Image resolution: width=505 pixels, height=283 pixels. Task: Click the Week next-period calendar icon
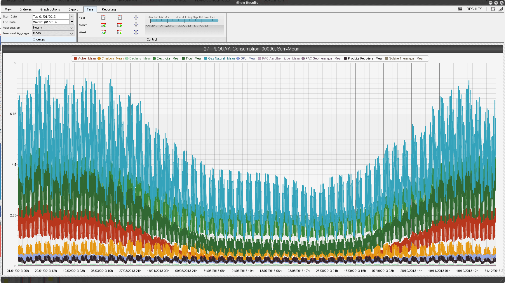[x=120, y=32]
